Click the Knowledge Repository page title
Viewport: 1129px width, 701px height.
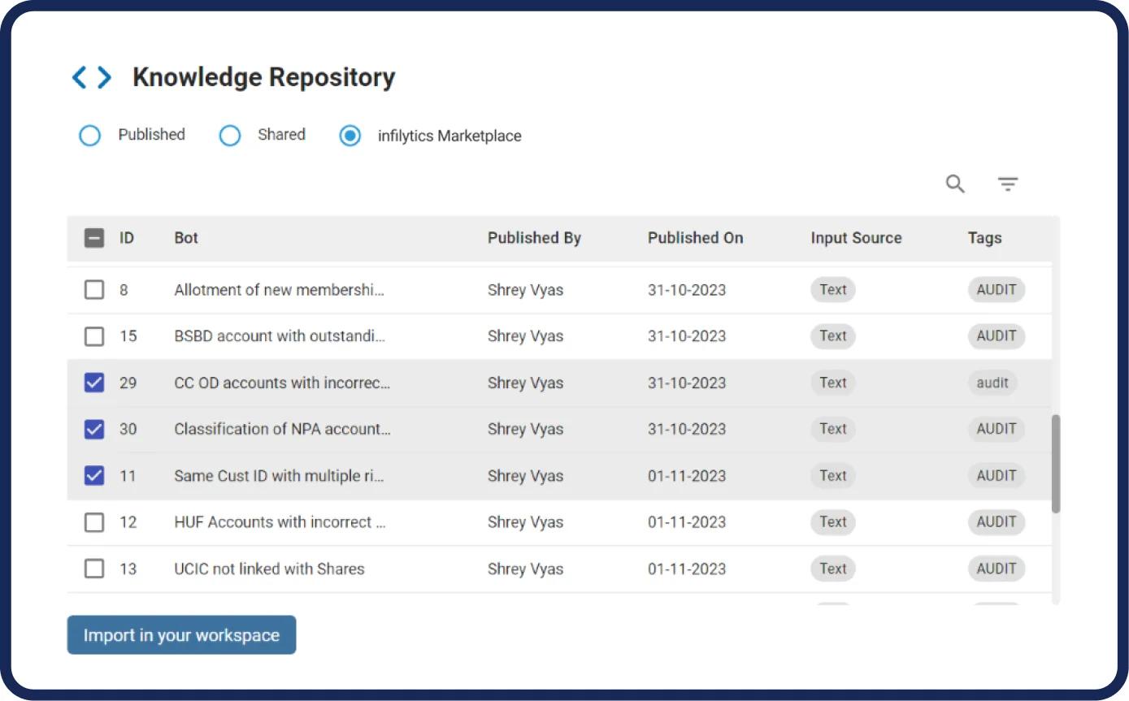pos(264,77)
